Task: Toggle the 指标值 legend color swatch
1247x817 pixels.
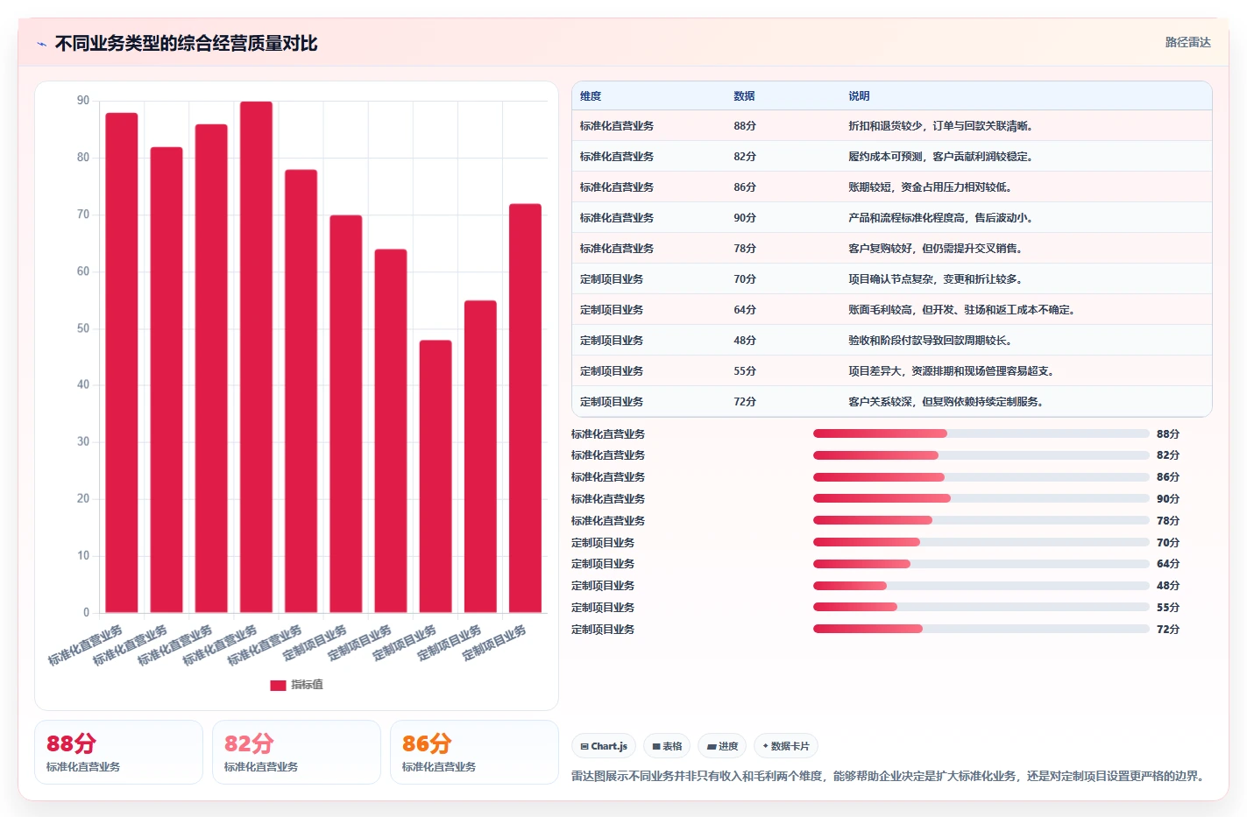Action: point(278,685)
